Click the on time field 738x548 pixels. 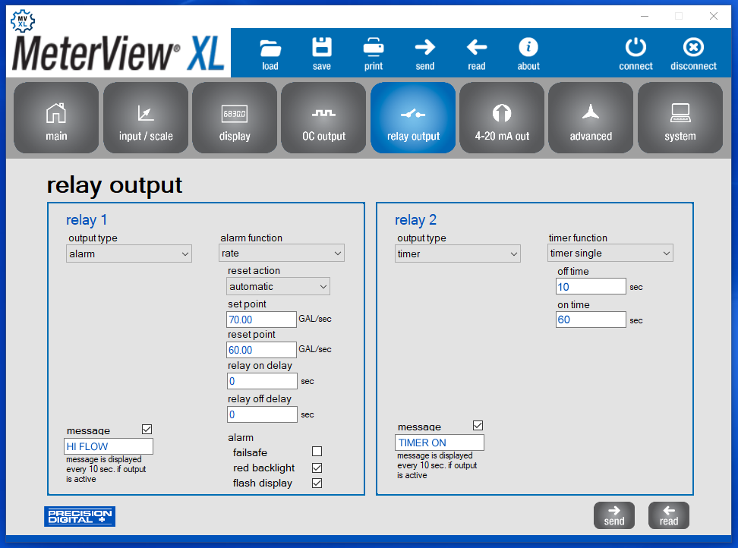click(x=591, y=320)
